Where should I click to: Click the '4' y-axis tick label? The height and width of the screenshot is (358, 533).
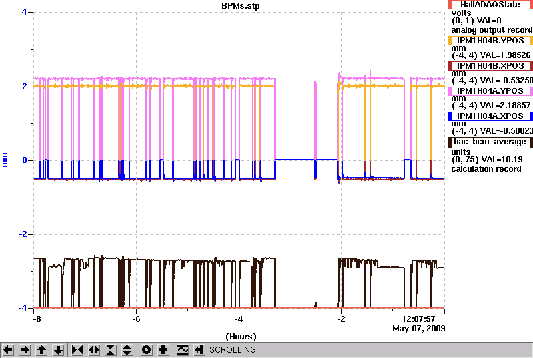point(24,12)
